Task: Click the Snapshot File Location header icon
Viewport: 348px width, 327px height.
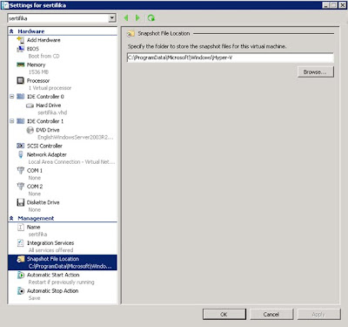Action: click(130, 33)
